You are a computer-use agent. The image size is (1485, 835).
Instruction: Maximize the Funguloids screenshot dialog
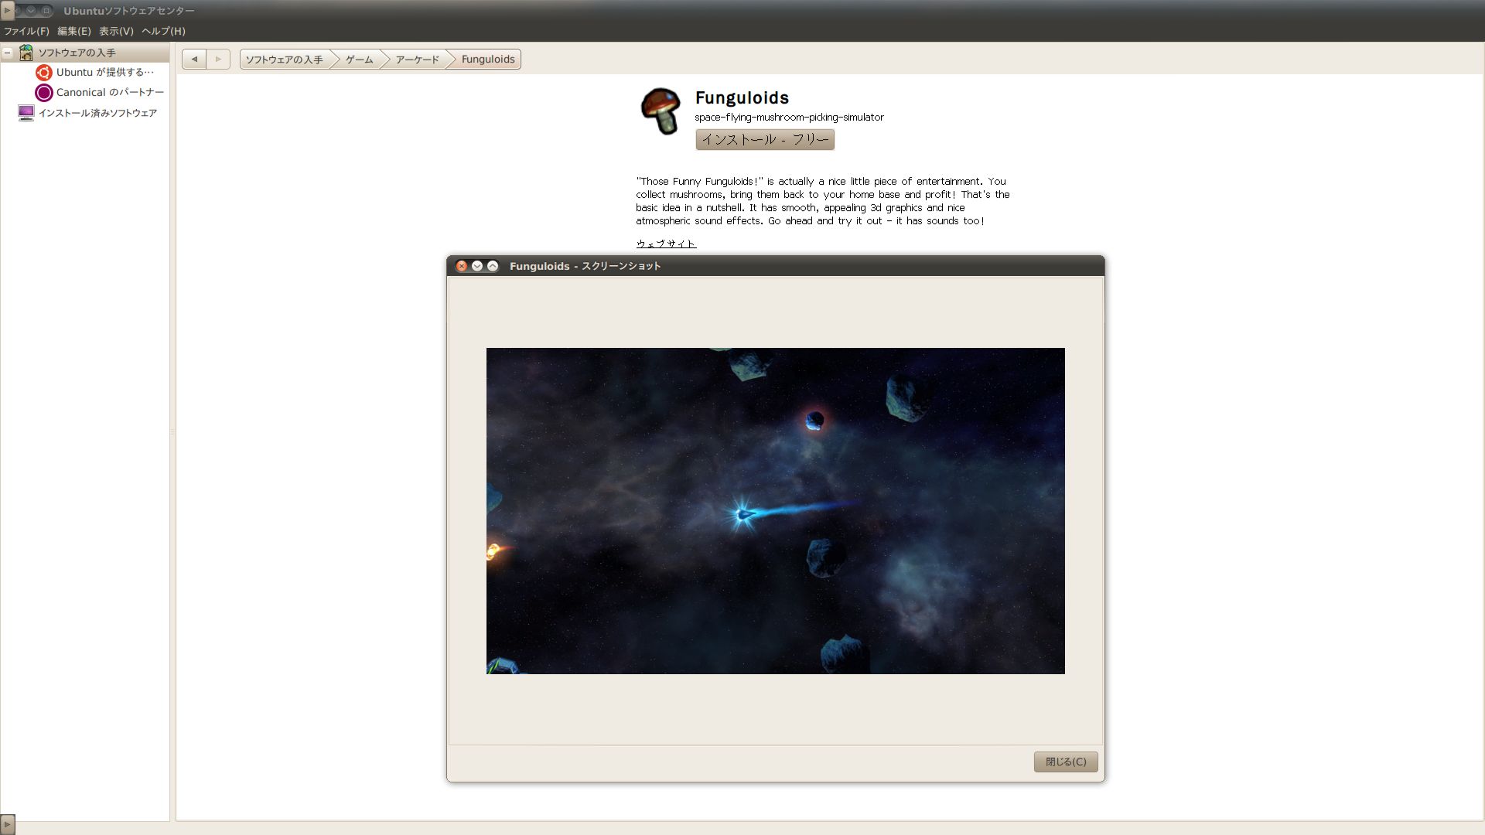tap(493, 266)
